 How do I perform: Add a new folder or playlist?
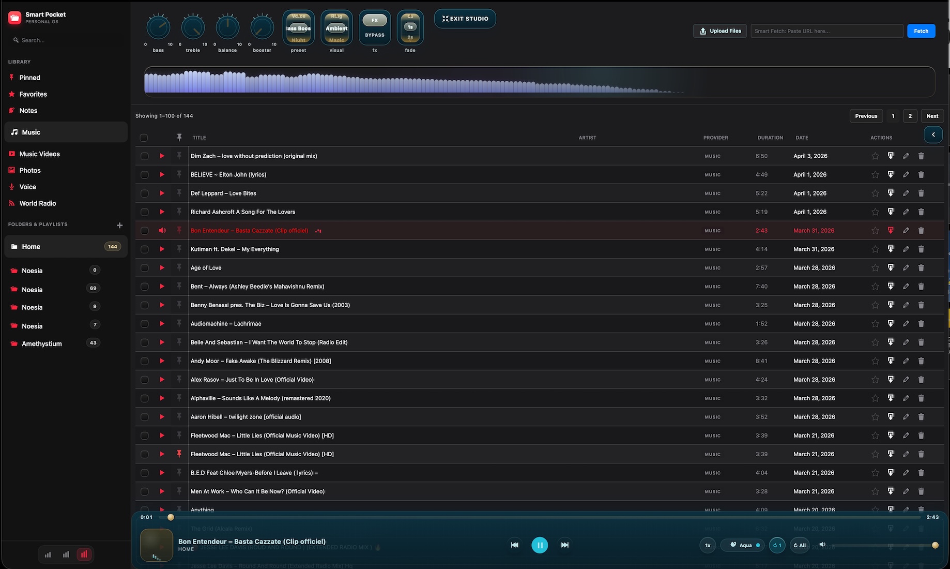click(x=119, y=225)
